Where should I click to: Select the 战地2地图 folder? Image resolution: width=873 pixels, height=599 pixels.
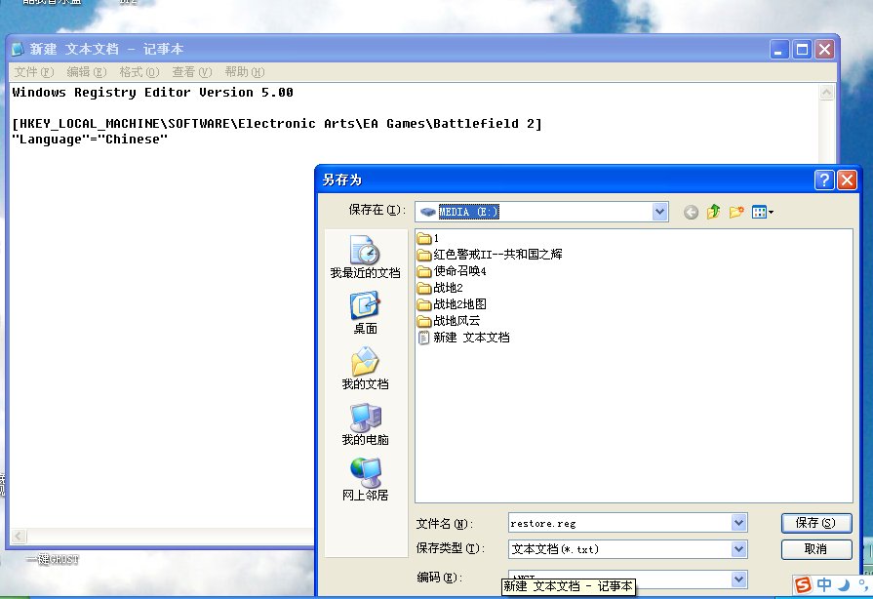pyautogui.click(x=459, y=304)
